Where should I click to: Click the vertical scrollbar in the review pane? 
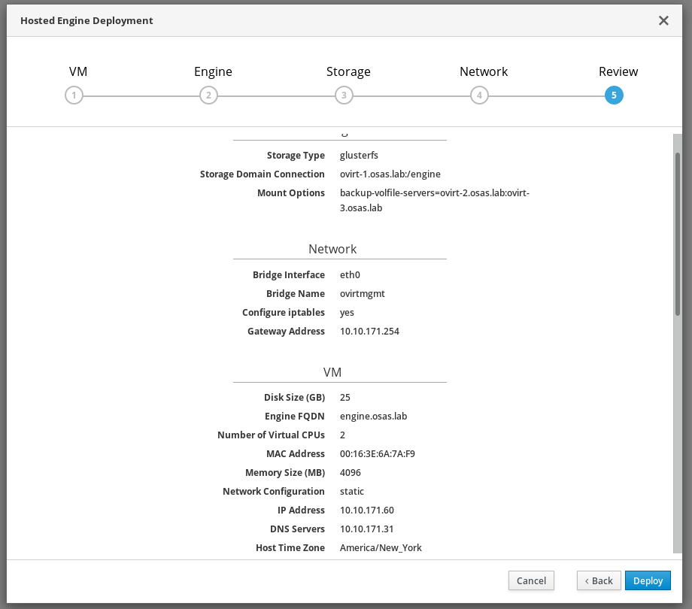pyautogui.click(x=678, y=233)
